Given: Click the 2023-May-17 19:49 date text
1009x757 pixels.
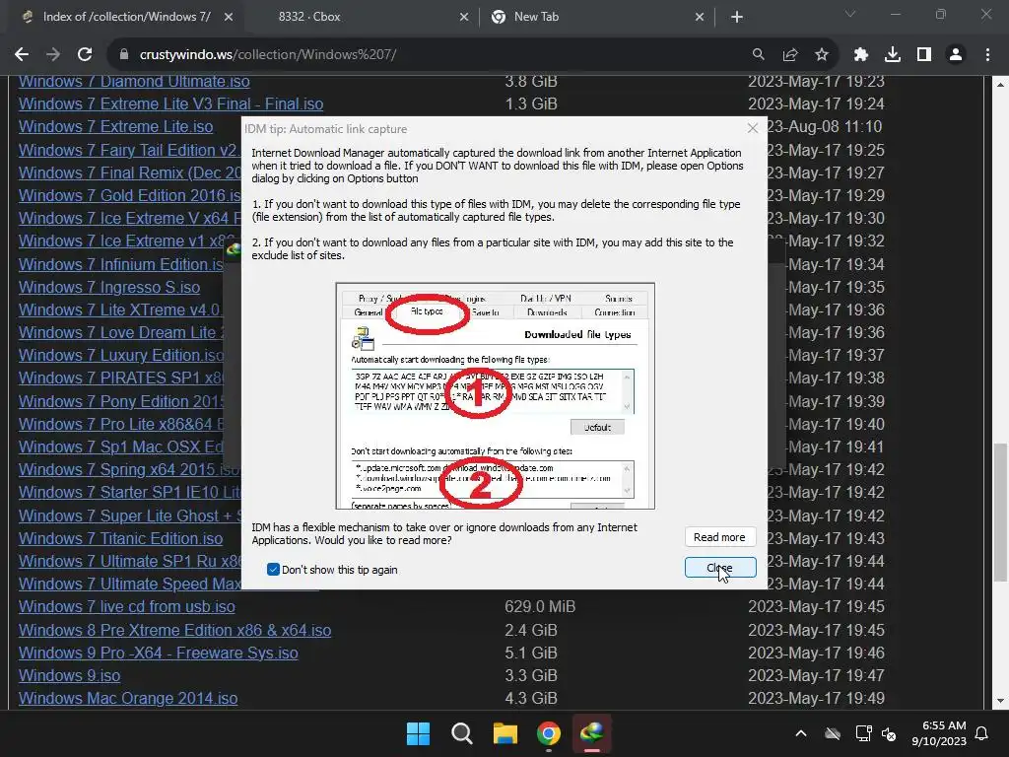Looking at the screenshot, I should (817, 698).
